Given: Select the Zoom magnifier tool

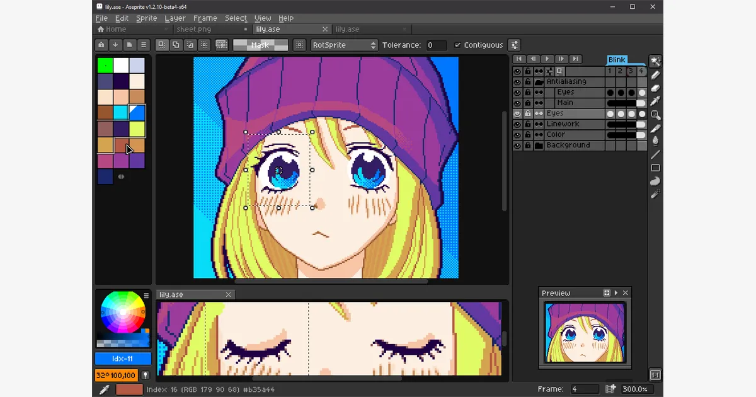Looking at the screenshot, I should [655, 115].
